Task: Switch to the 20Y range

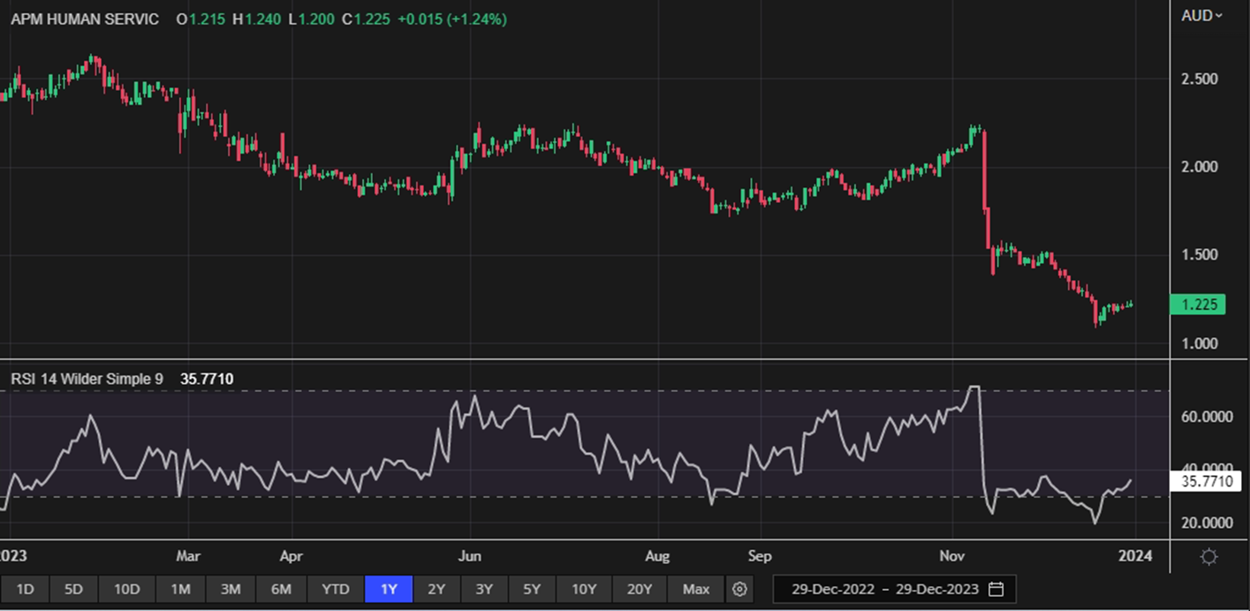Action: pyautogui.click(x=639, y=589)
